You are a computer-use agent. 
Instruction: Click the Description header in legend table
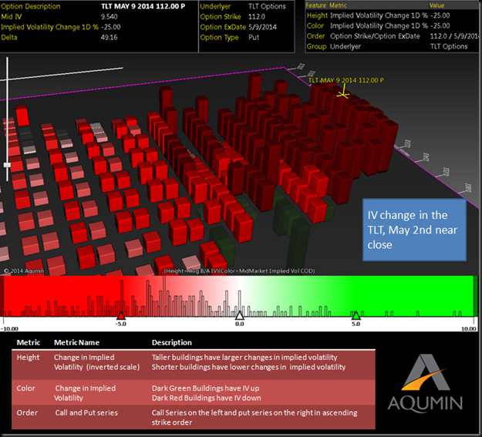[171, 342]
